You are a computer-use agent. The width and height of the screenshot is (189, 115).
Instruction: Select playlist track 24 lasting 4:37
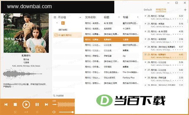(164, 48)
